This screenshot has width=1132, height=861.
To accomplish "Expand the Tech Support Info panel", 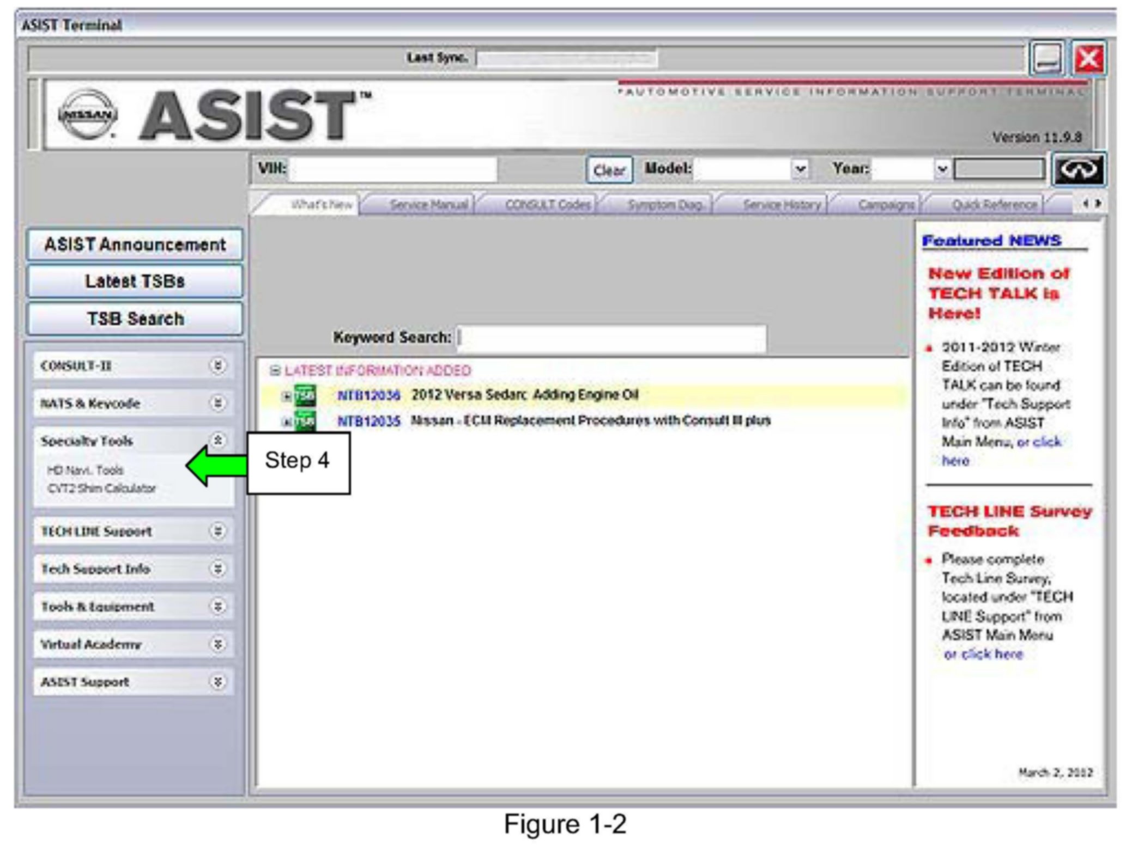I will point(217,569).
